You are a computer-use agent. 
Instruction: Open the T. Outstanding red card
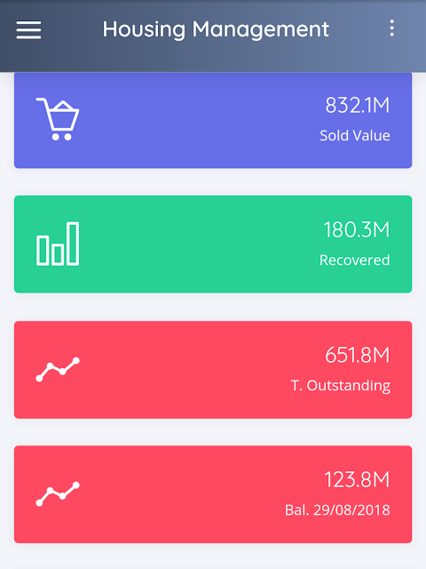pos(213,370)
